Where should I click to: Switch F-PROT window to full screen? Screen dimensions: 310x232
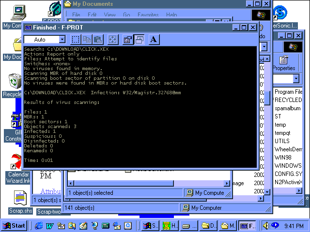click(x=112, y=40)
